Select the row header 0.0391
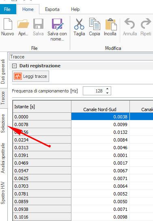 click(42, 155)
